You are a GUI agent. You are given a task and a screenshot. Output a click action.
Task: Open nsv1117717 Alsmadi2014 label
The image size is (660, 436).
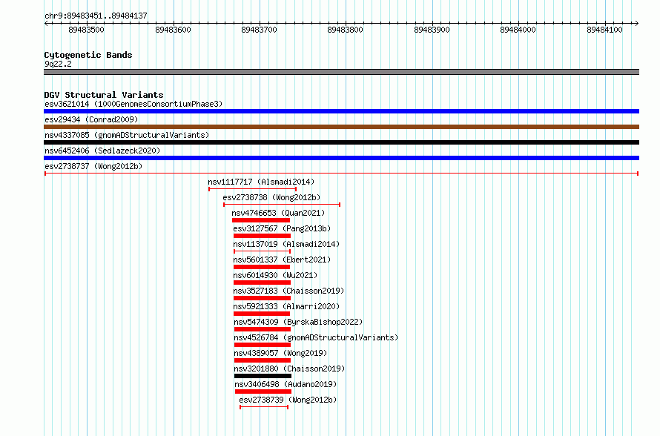pyautogui.click(x=261, y=182)
